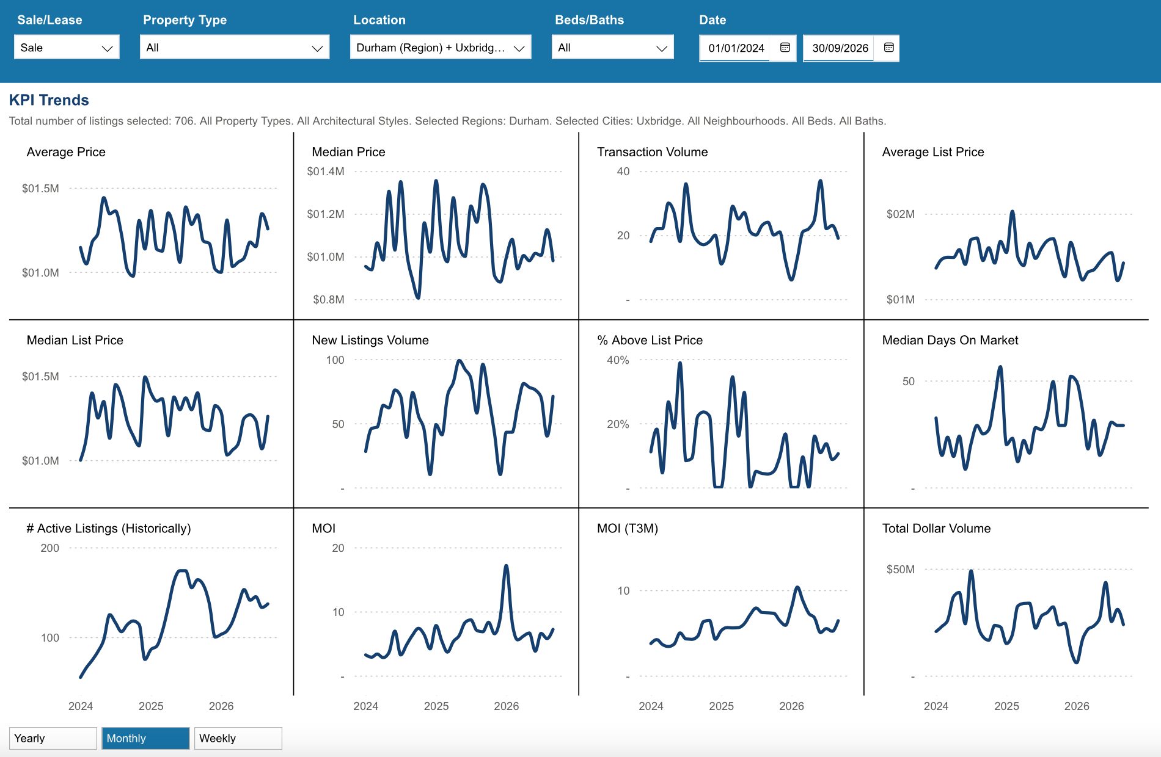Click the Transaction Volume chart title

[x=652, y=152]
